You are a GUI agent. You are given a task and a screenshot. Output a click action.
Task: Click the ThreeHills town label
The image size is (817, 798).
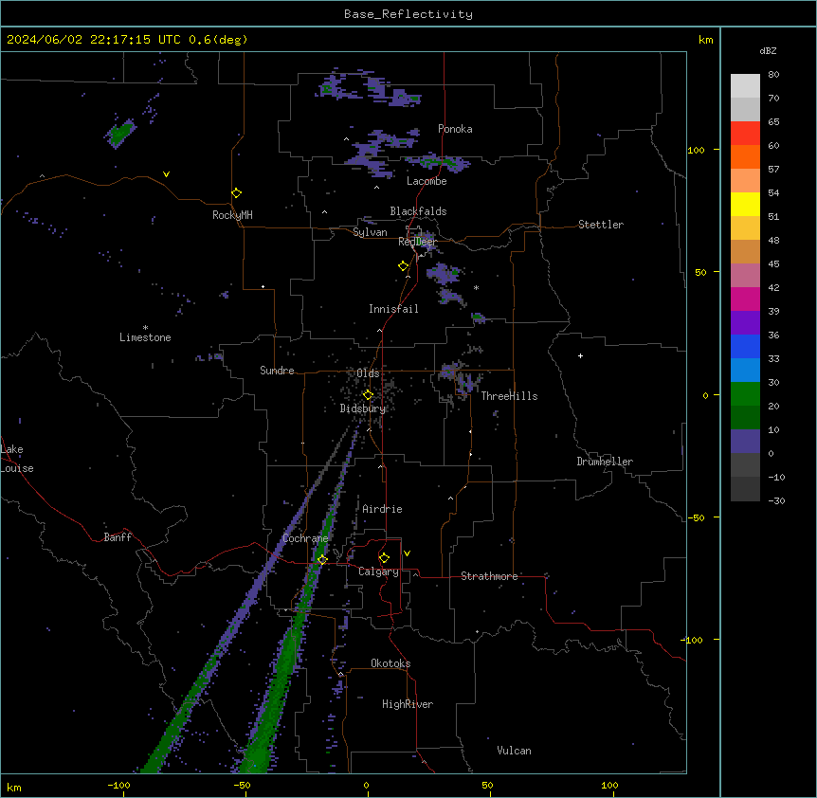(x=509, y=396)
